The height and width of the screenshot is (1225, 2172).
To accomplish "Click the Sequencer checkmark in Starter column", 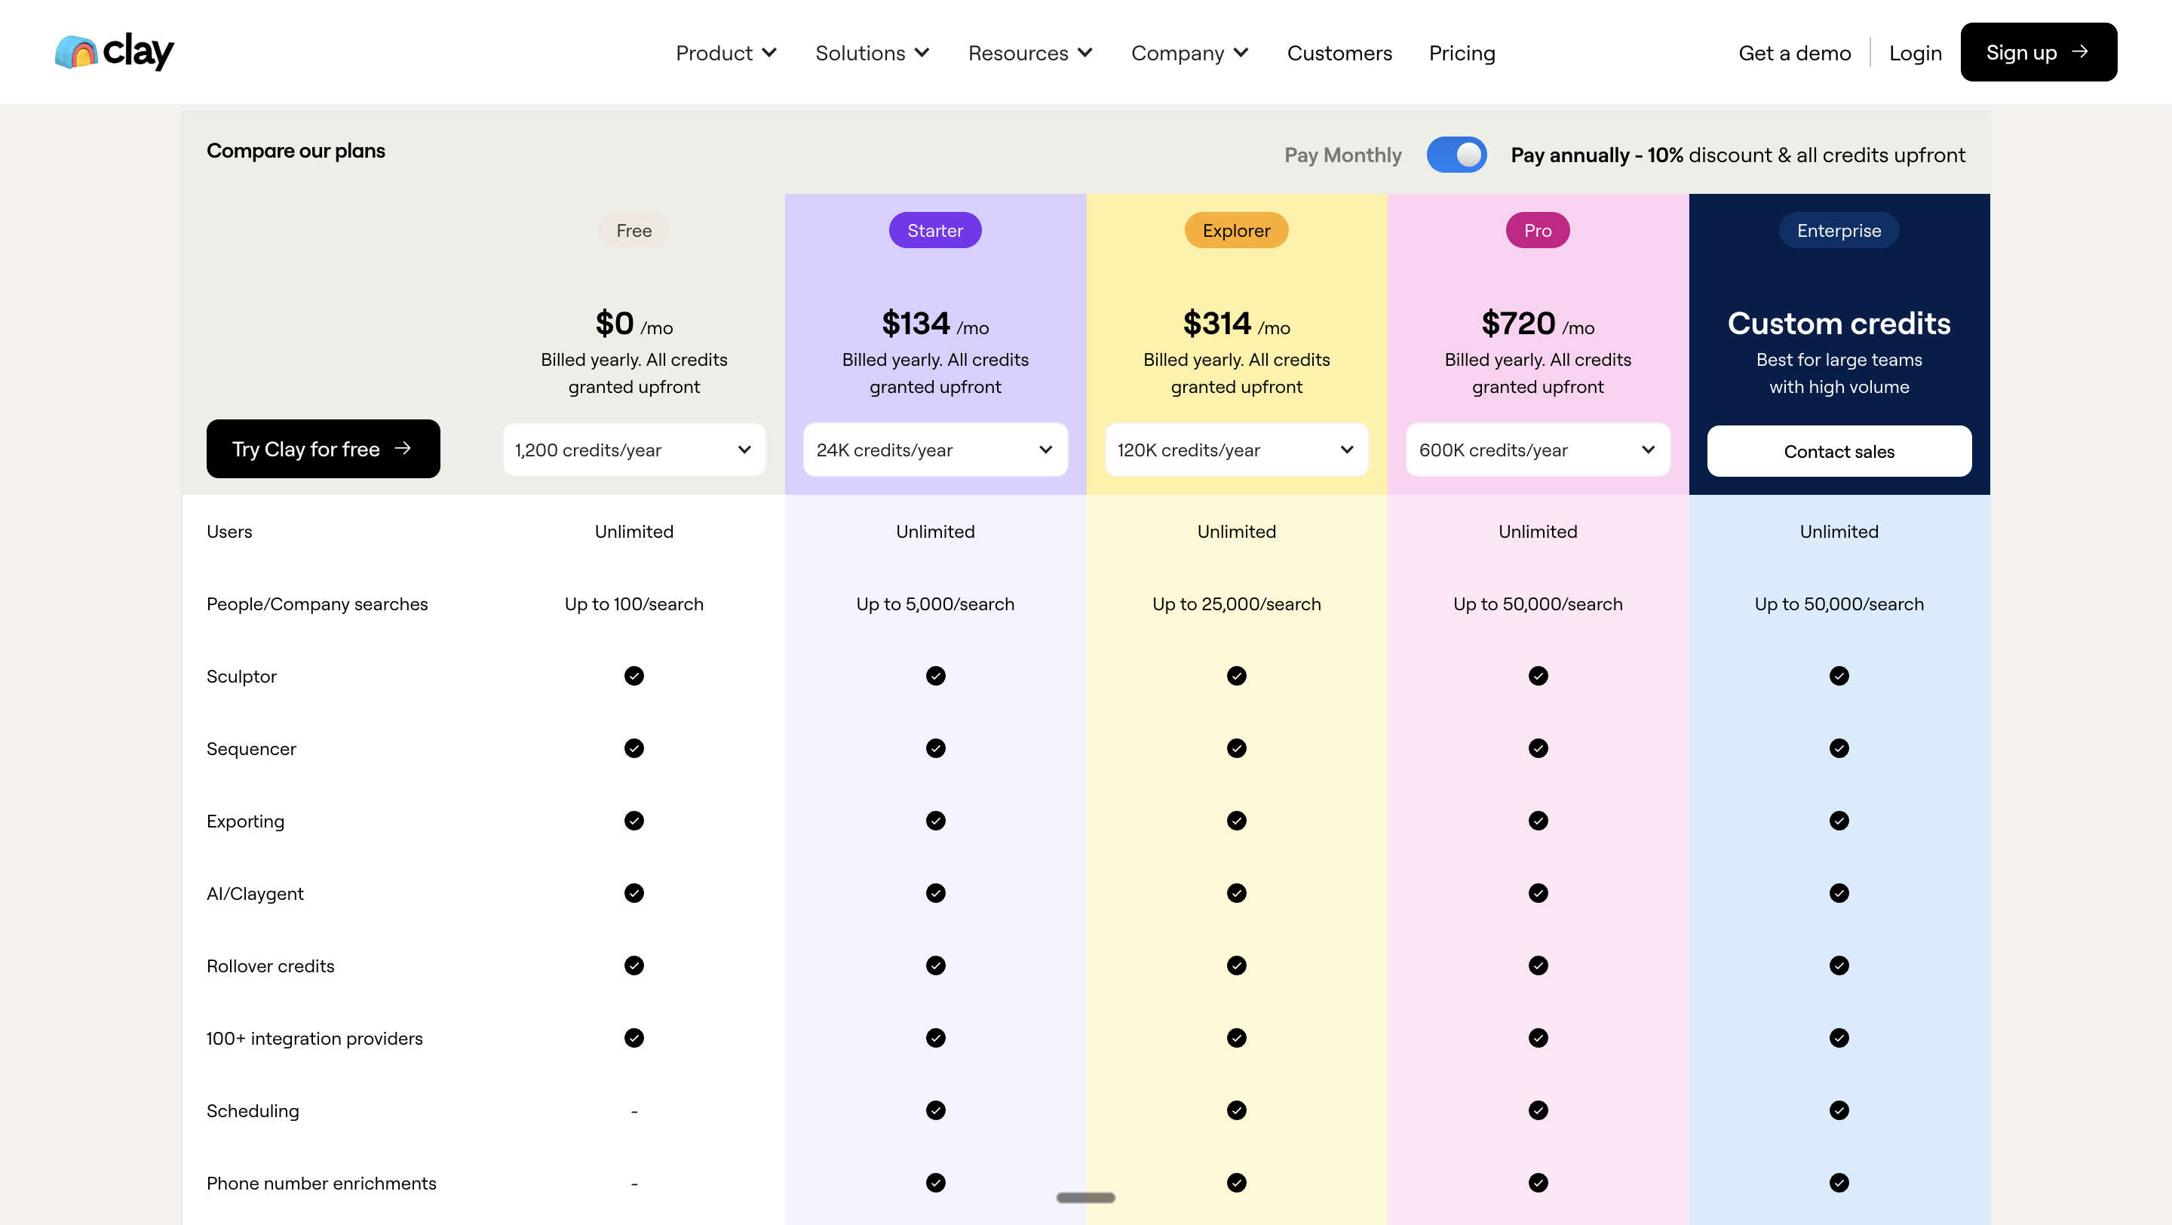I will (x=935, y=748).
